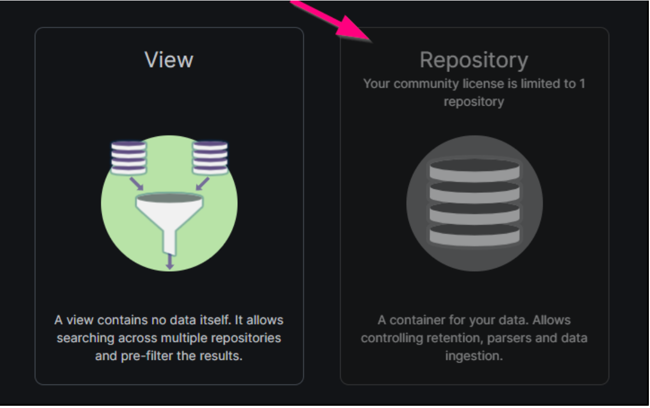This screenshot has height=408, width=650.
Task: Click the "and pre-filter the results." text line
Action: (x=169, y=356)
